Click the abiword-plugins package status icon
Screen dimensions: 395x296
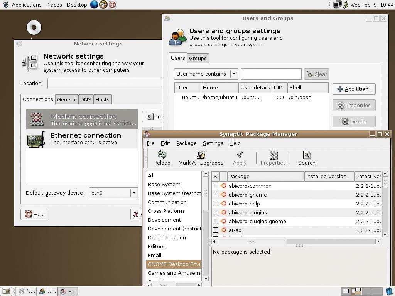tap(223, 212)
